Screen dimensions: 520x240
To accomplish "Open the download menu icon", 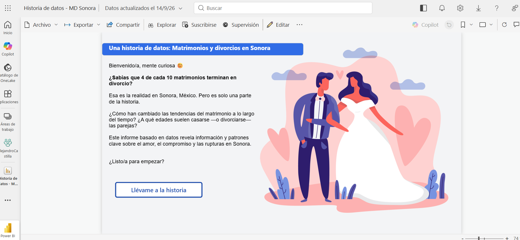I will [478, 8].
